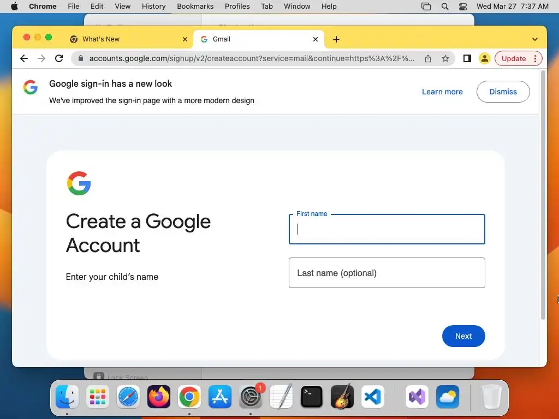This screenshot has width=559, height=419.
Task: Open App Store from the Dock
Action: pyautogui.click(x=220, y=397)
